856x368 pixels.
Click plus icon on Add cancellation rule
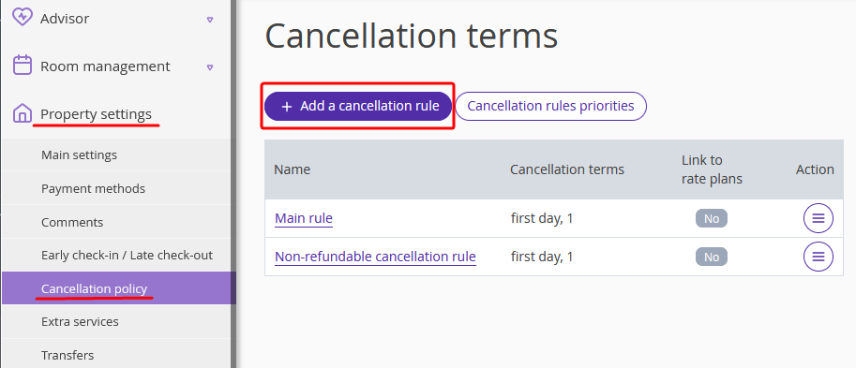pos(287,107)
